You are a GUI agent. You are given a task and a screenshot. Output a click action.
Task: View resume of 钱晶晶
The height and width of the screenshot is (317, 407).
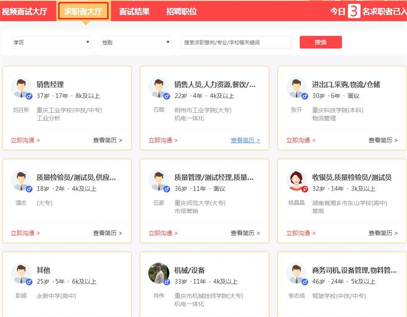[383, 234]
